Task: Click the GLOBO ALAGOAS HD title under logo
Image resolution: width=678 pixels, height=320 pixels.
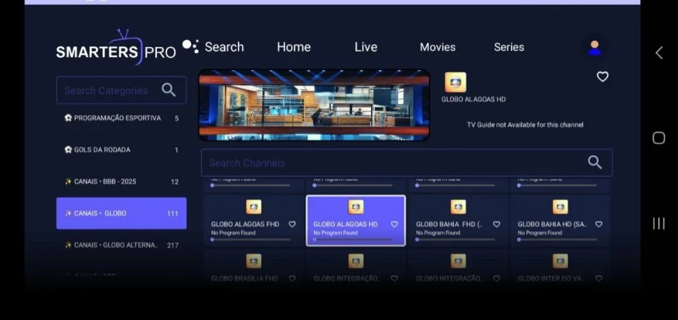Action: [x=473, y=99]
